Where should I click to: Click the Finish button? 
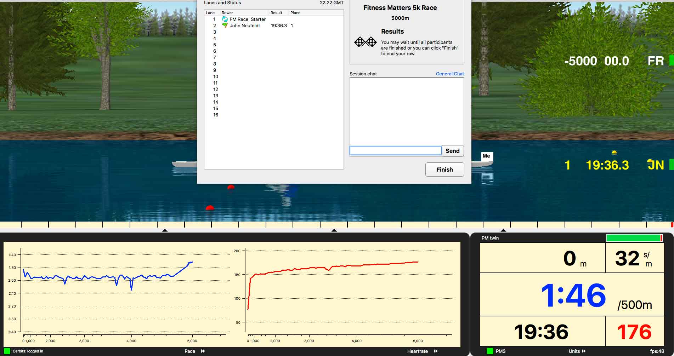tap(444, 170)
